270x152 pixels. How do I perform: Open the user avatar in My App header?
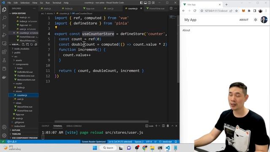(x=264, y=20)
